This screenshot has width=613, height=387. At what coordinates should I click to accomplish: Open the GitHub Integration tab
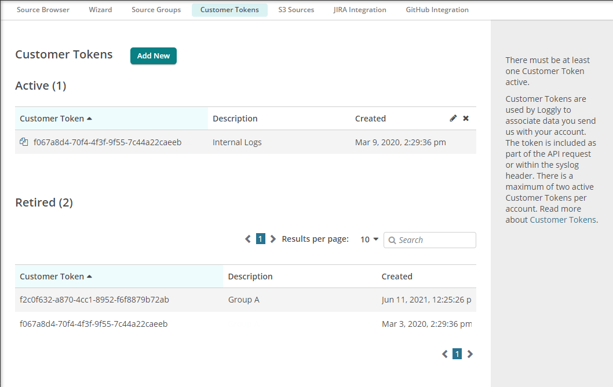tap(437, 10)
